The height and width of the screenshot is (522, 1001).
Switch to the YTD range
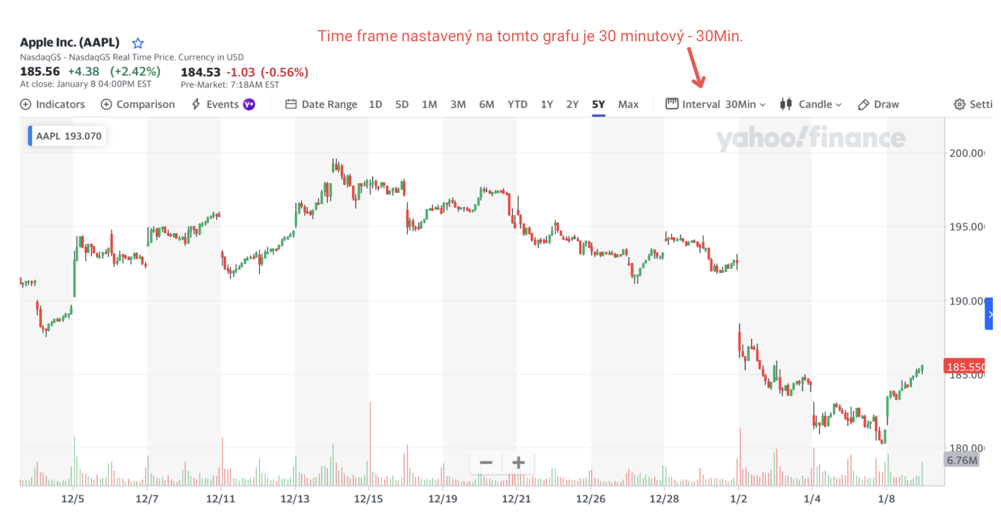[x=517, y=105]
